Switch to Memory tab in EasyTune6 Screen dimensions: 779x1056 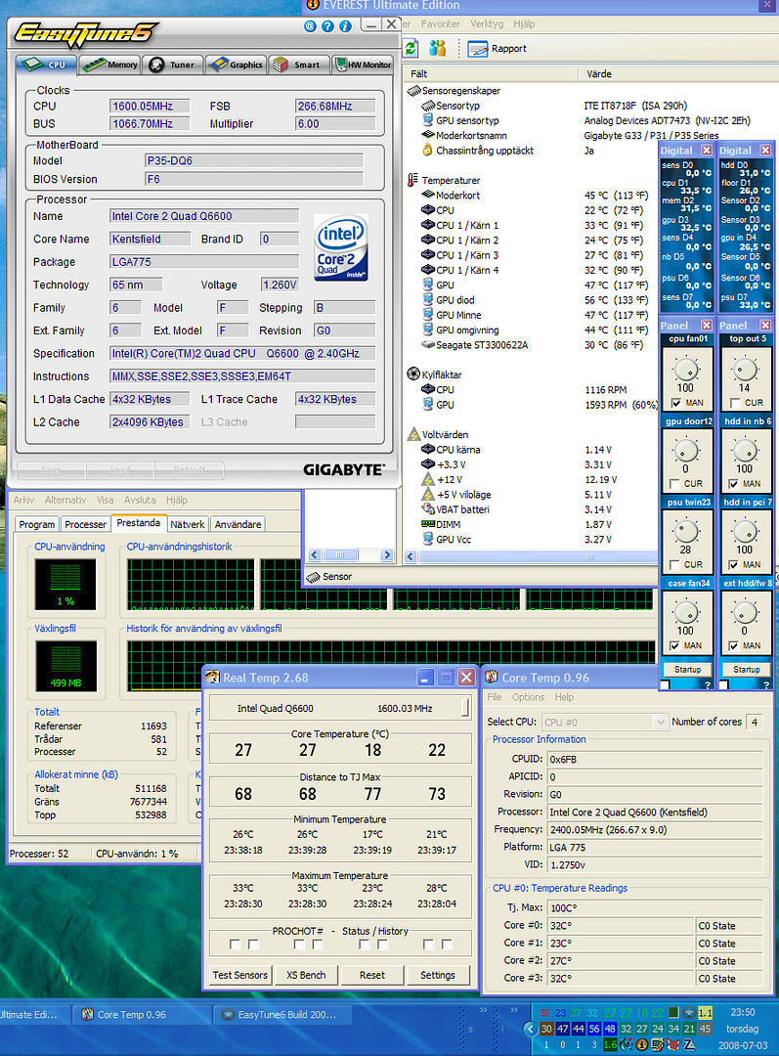tap(110, 65)
